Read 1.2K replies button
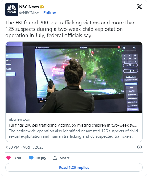This screenshot has width=148, height=177. pyautogui.click(x=74, y=167)
